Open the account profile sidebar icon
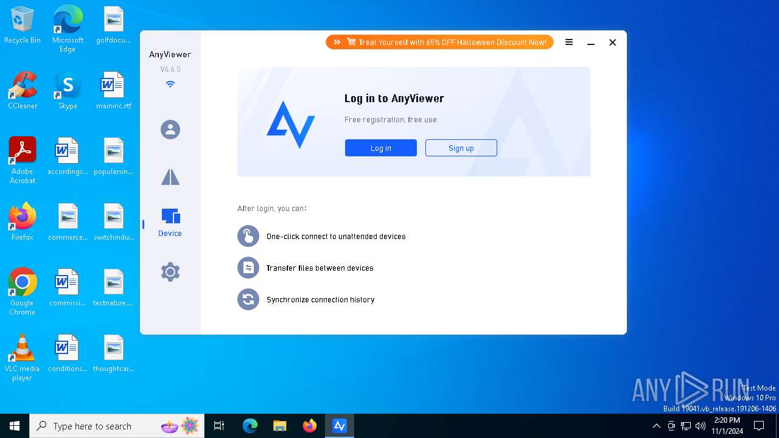This screenshot has height=438, width=779. point(170,130)
